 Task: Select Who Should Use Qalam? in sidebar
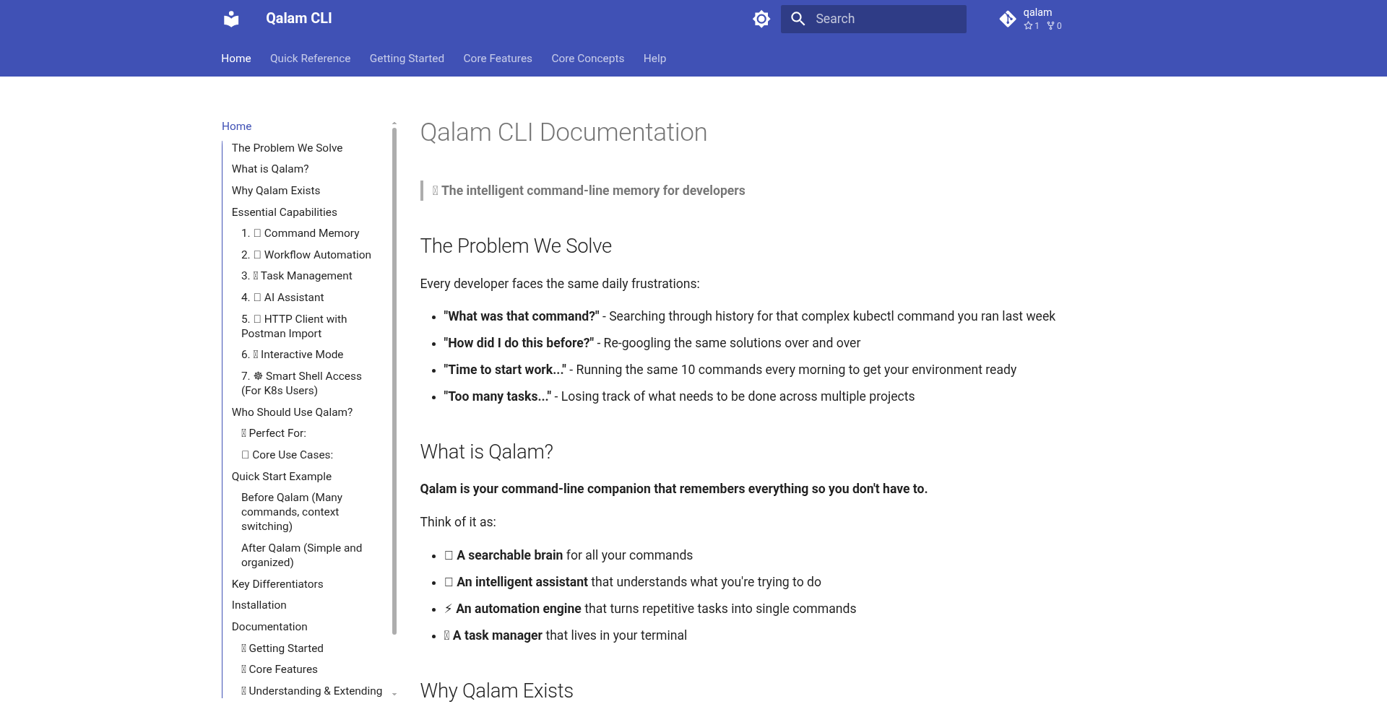292,412
